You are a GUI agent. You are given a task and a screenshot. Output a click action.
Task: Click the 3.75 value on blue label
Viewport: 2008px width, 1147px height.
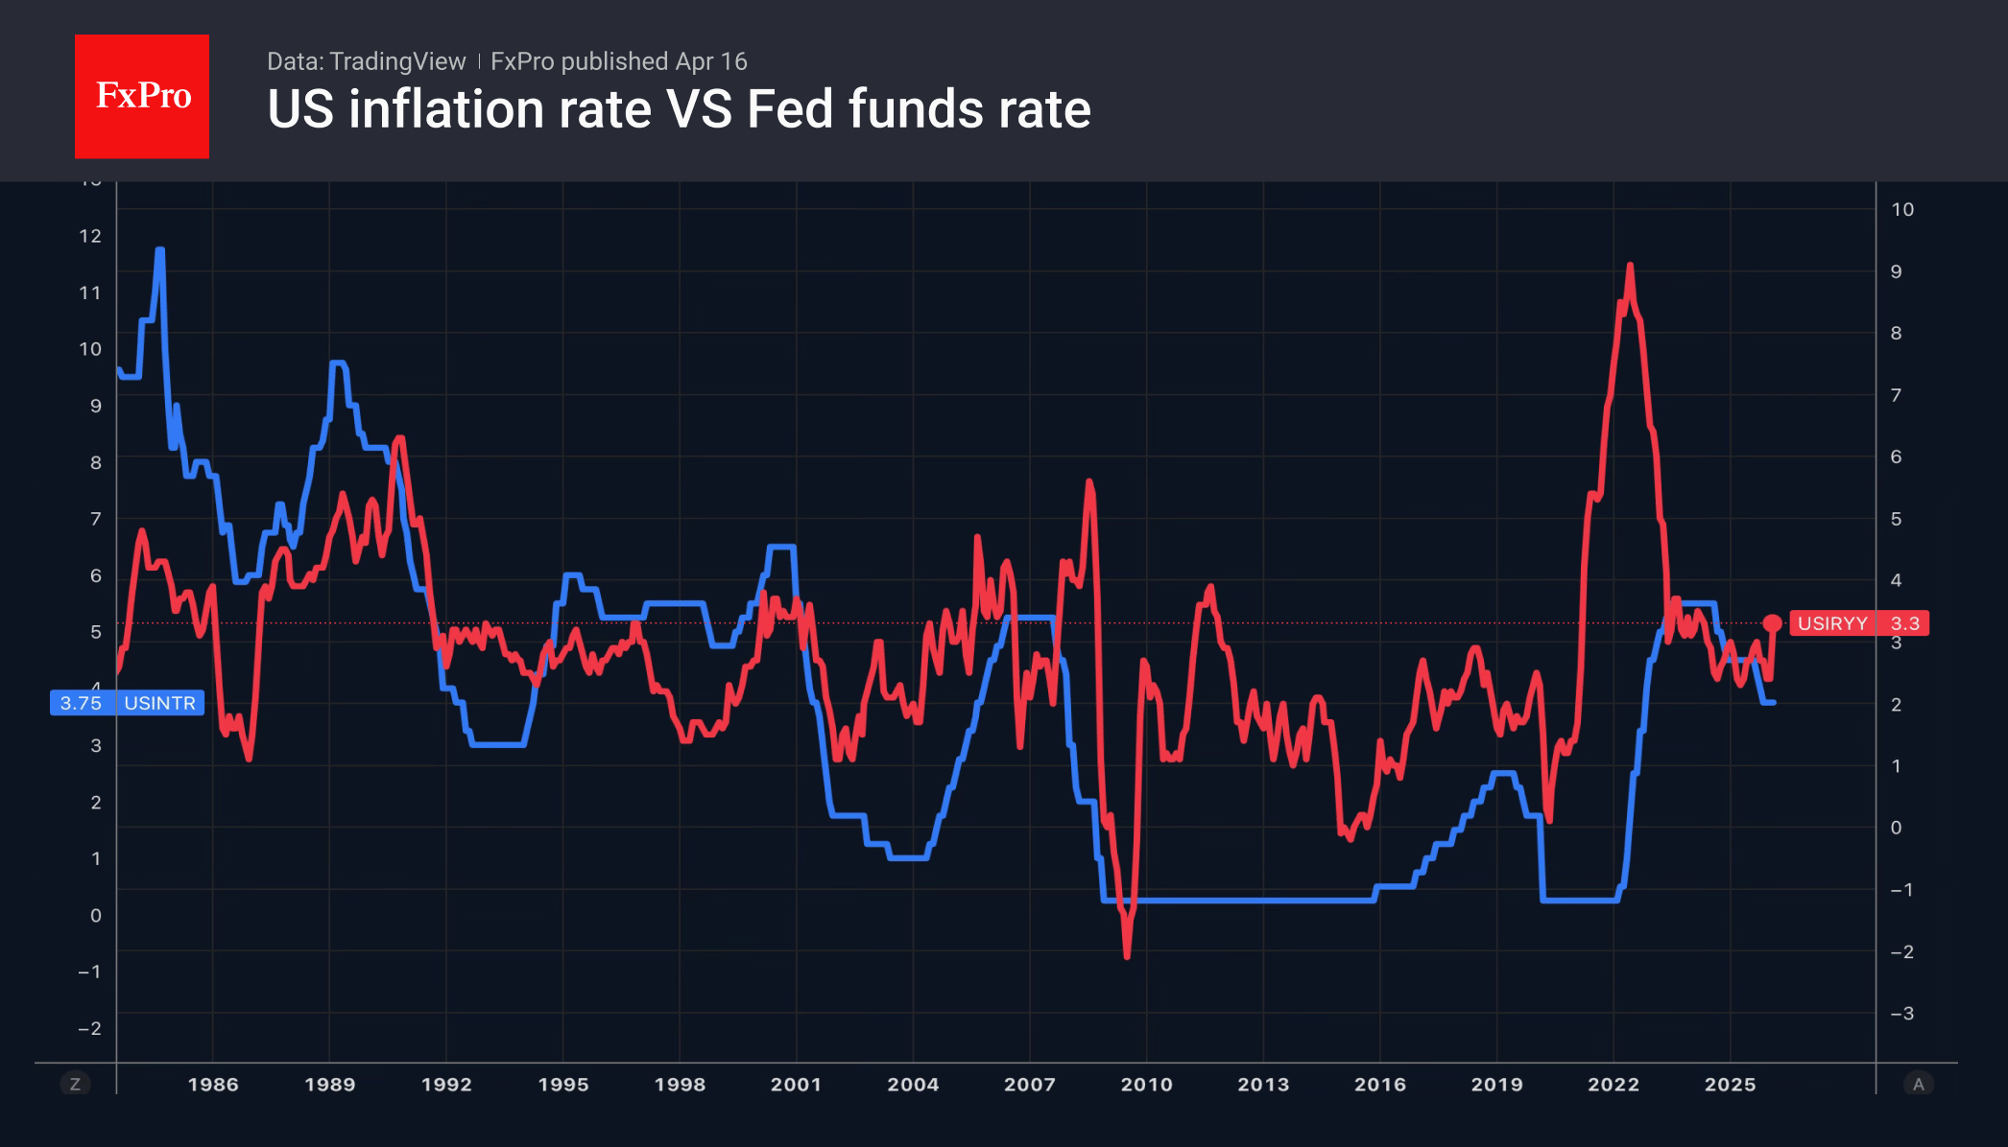click(x=81, y=703)
